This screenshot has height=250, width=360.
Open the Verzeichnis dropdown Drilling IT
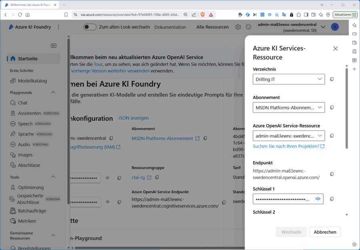289,79
